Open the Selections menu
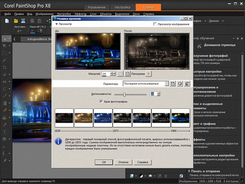Screen dimensions: 245x184 point(122,14)
